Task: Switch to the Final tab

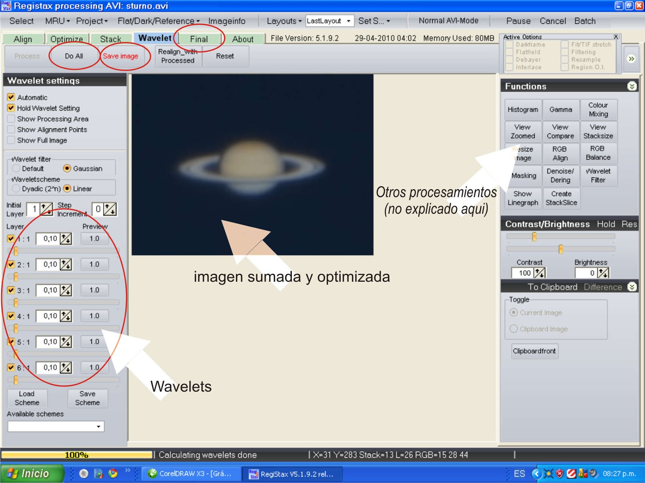Action: [198, 39]
